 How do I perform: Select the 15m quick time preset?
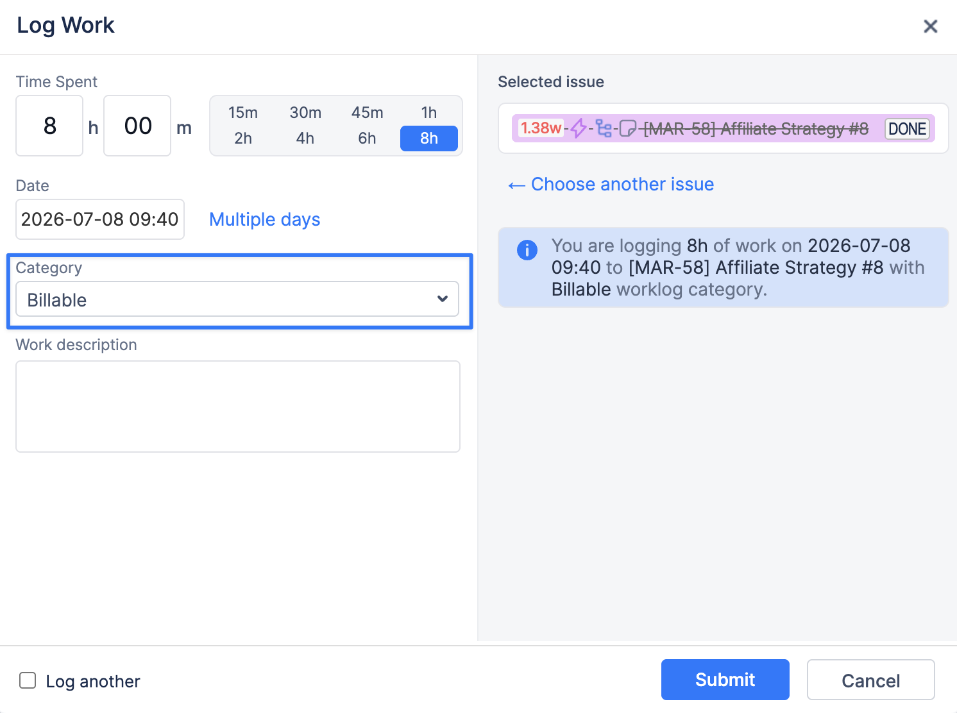(243, 112)
